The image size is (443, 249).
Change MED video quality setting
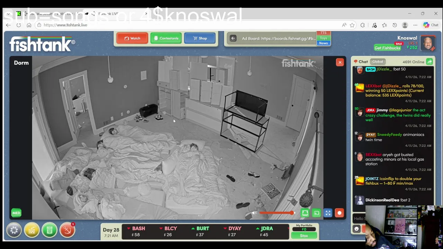[16, 213]
